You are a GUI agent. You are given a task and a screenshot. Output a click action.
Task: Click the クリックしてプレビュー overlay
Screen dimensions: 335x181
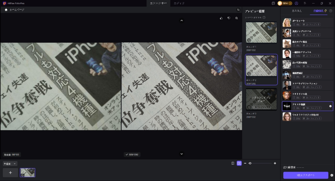point(261,99)
